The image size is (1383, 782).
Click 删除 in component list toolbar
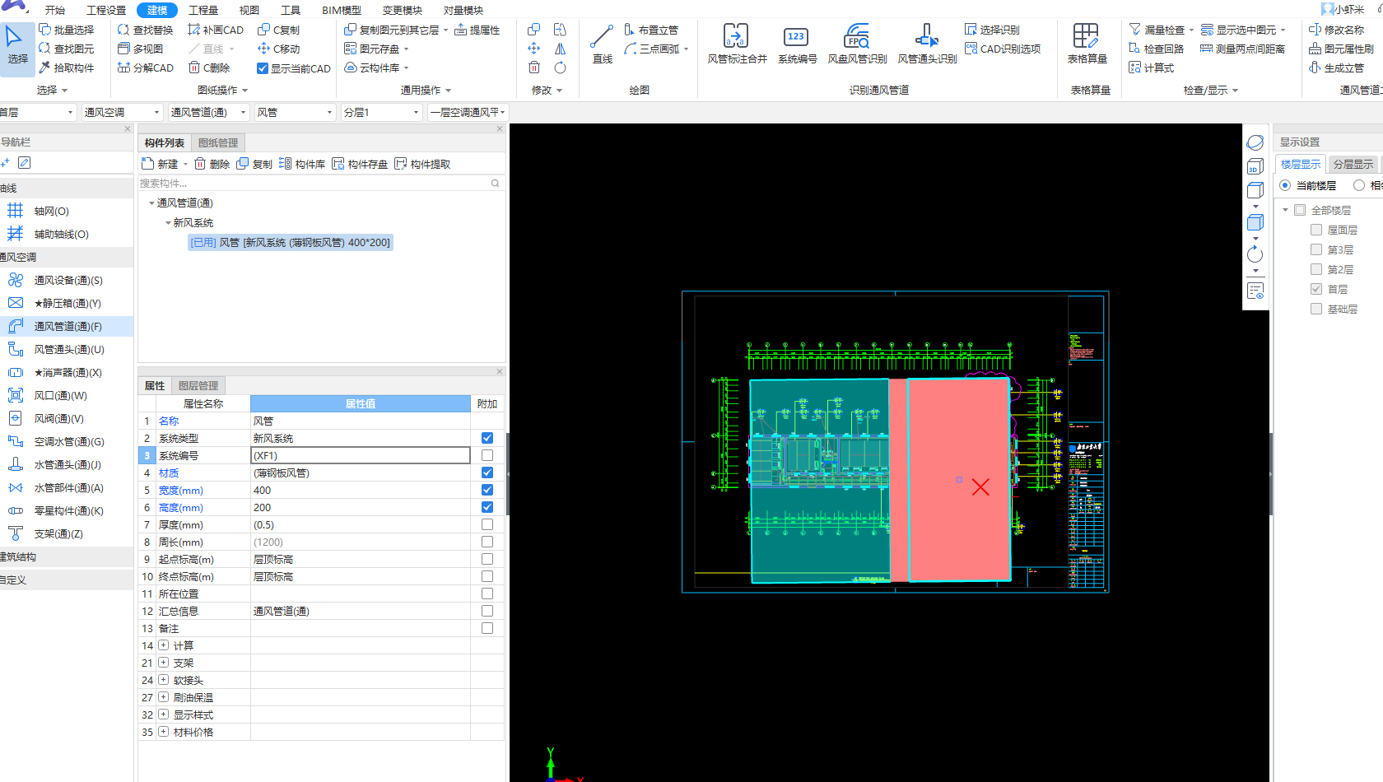click(x=212, y=164)
